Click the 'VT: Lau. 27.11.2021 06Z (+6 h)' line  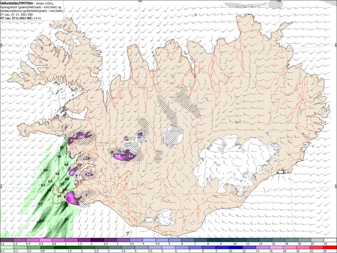point(21,18)
